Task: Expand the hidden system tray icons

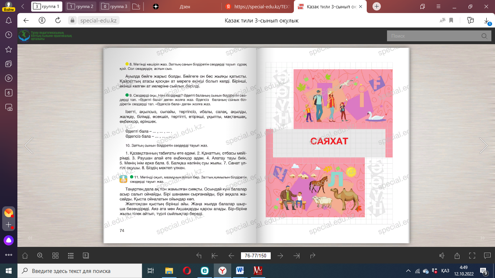Action: click(408, 271)
